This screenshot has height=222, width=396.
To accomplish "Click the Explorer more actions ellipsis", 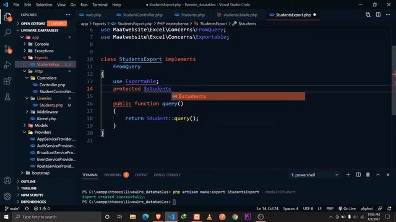I will click(68, 15).
